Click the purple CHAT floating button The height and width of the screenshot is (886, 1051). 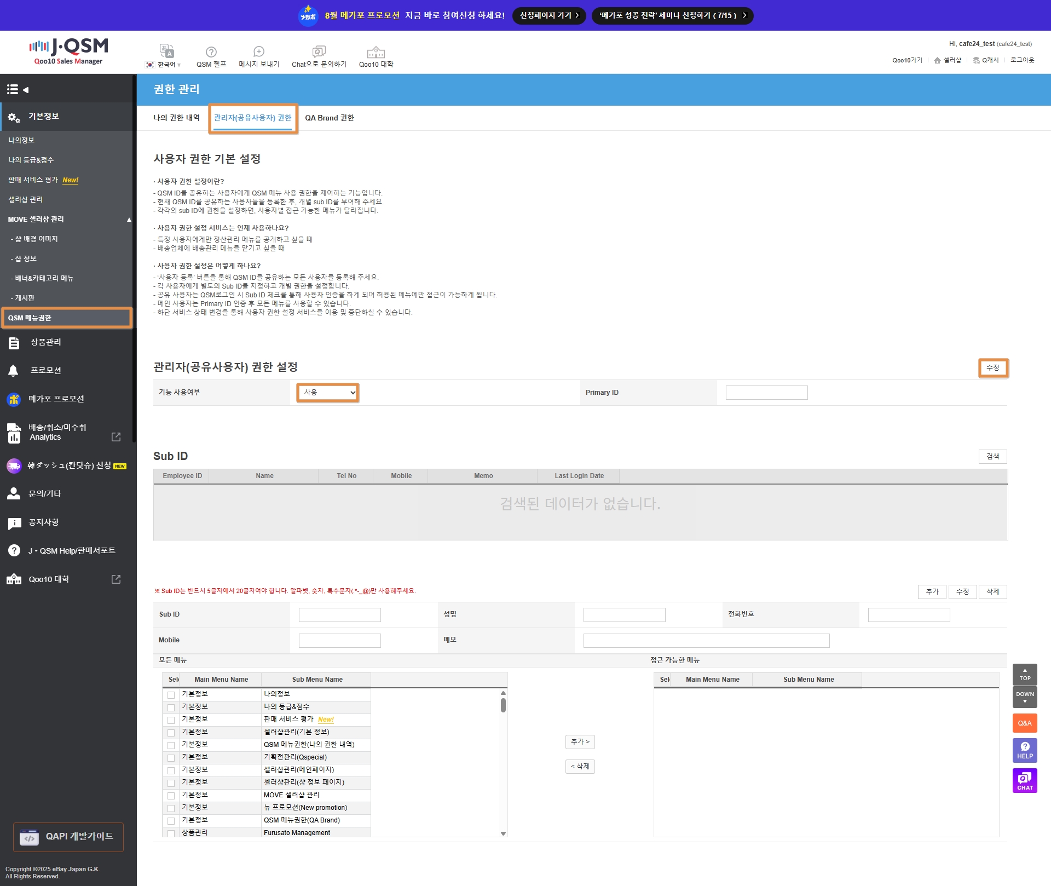[1024, 780]
